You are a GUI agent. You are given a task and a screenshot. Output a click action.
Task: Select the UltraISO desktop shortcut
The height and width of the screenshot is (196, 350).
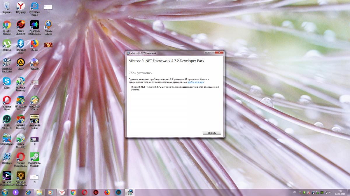coord(34,63)
